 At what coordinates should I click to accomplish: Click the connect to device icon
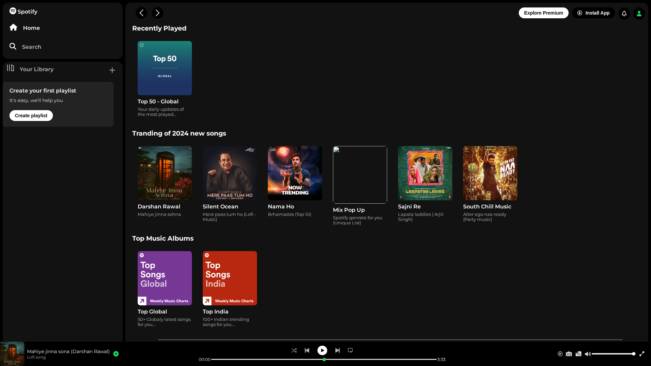[578, 354]
